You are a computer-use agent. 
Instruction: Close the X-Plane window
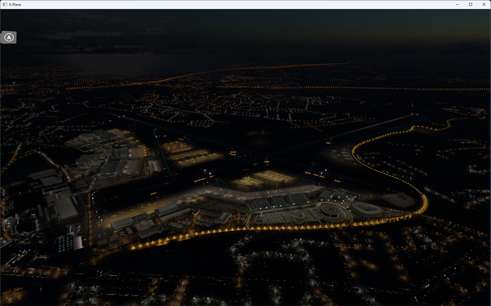click(x=484, y=4)
